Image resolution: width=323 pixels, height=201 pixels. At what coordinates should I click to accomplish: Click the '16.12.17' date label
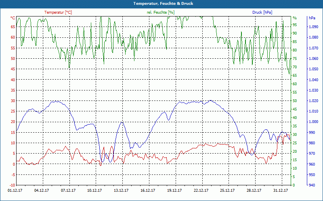pyautogui.click(x=148, y=191)
